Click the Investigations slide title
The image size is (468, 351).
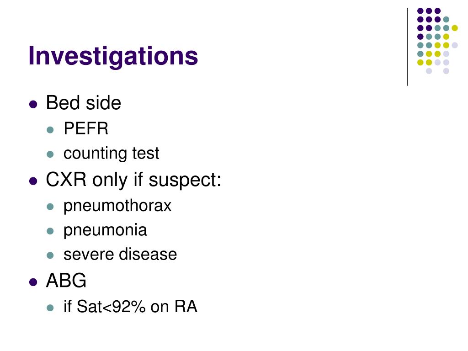[x=113, y=57]
